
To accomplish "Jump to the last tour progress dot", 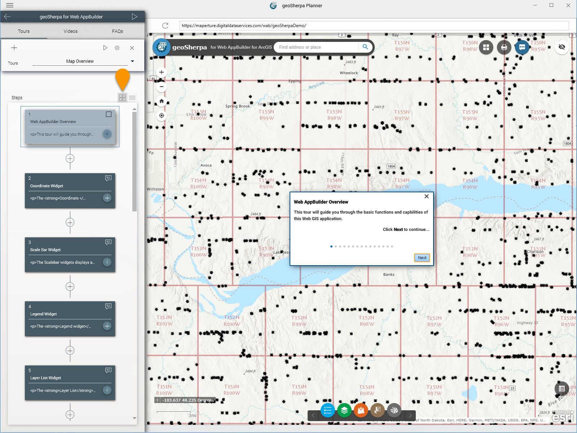I will (x=392, y=246).
